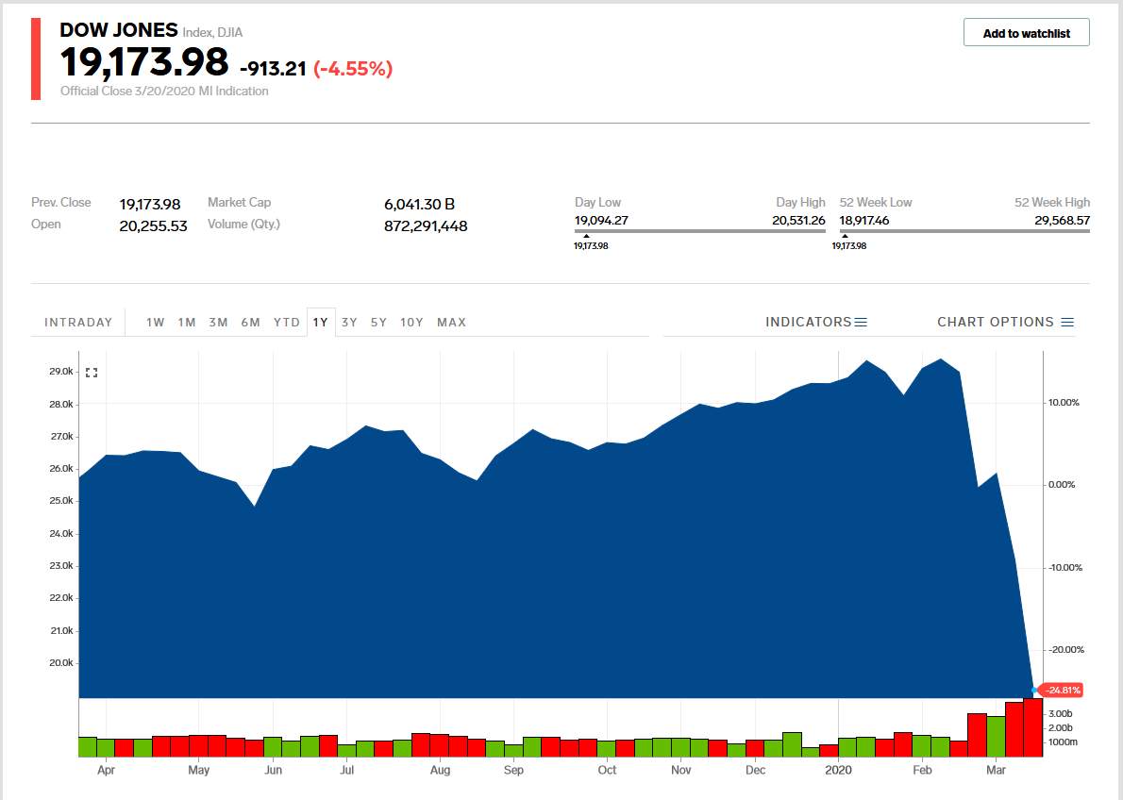Select the 1M time range
Image resolution: width=1123 pixels, height=800 pixels.
[187, 323]
